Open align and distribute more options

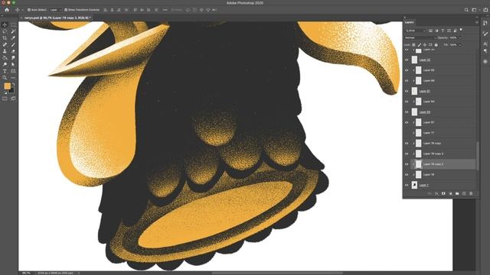point(165,10)
